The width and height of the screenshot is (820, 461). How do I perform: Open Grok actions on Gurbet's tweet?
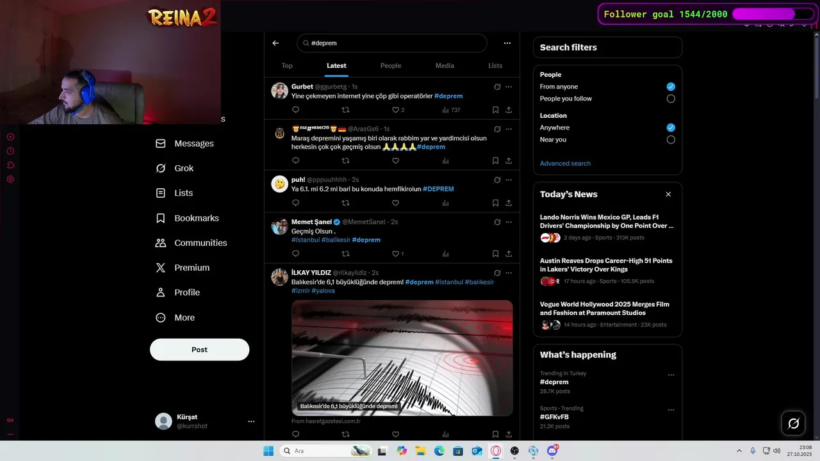(497, 86)
